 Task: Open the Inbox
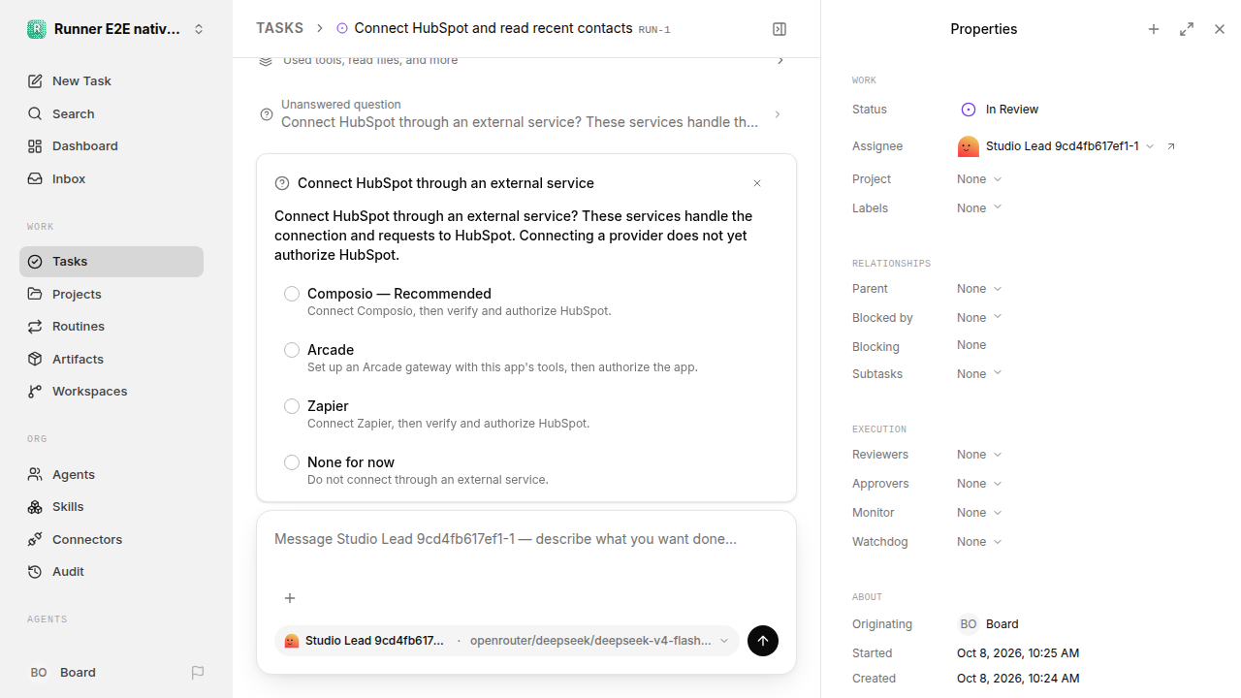click(111, 179)
